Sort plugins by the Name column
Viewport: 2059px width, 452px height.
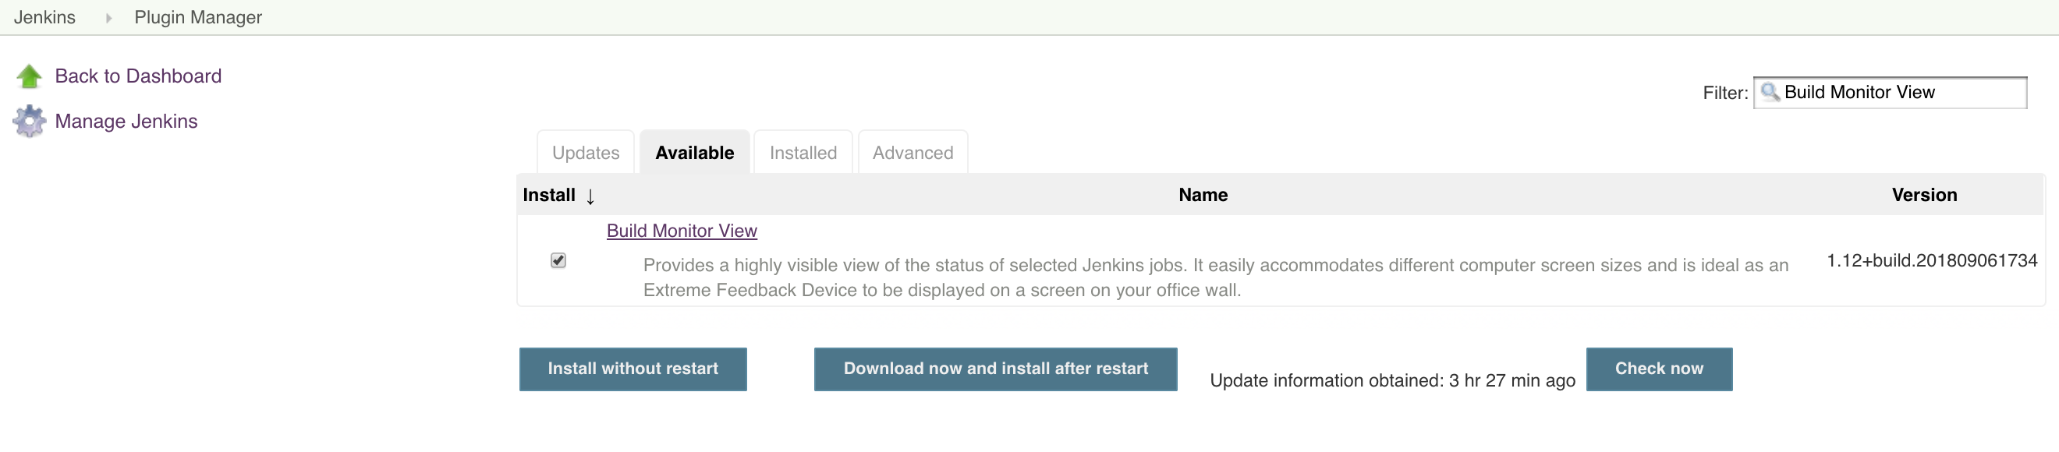click(x=1202, y=195)
